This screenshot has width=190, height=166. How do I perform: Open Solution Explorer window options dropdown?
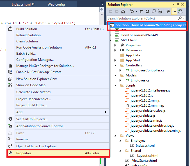[173, 4]
